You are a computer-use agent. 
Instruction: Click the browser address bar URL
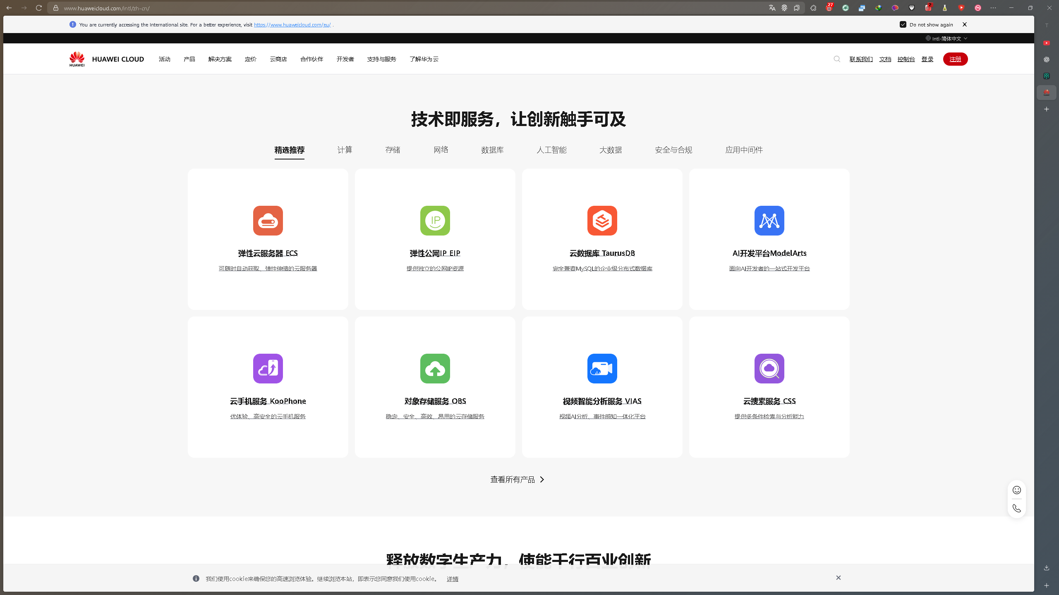pyautogui.click(x=107, y=8)
